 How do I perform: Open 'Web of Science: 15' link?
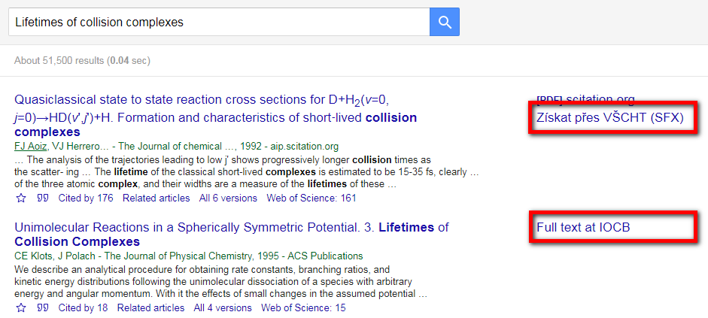coord(303,308)
